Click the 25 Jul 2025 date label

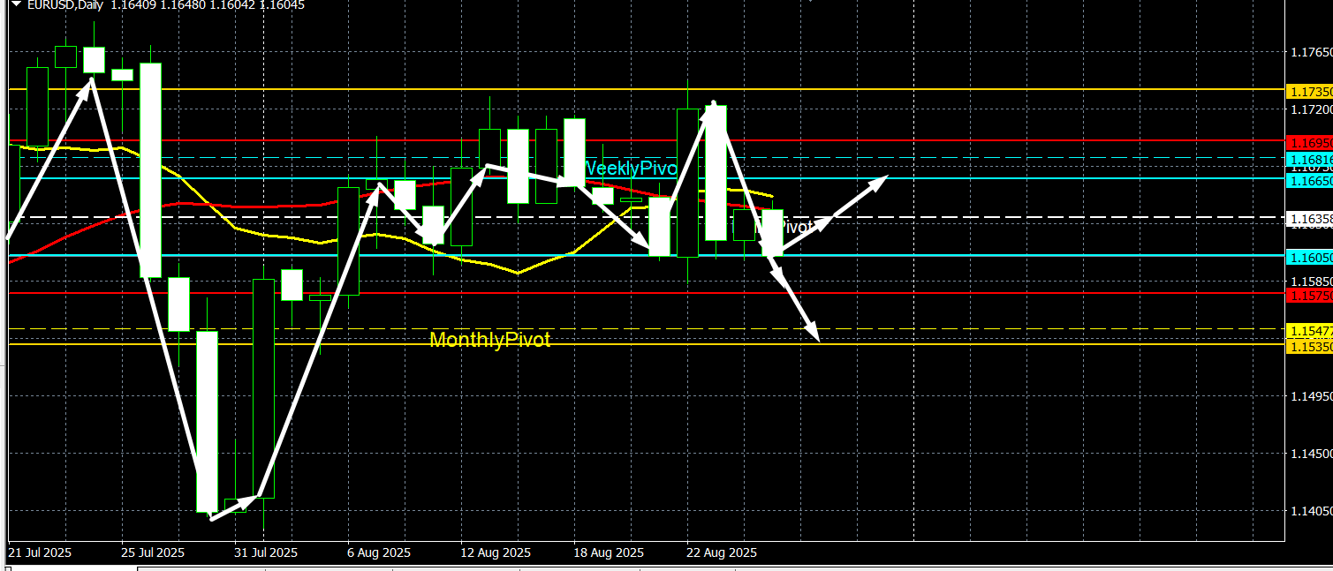pyautogui.click(x=153, y=553)
